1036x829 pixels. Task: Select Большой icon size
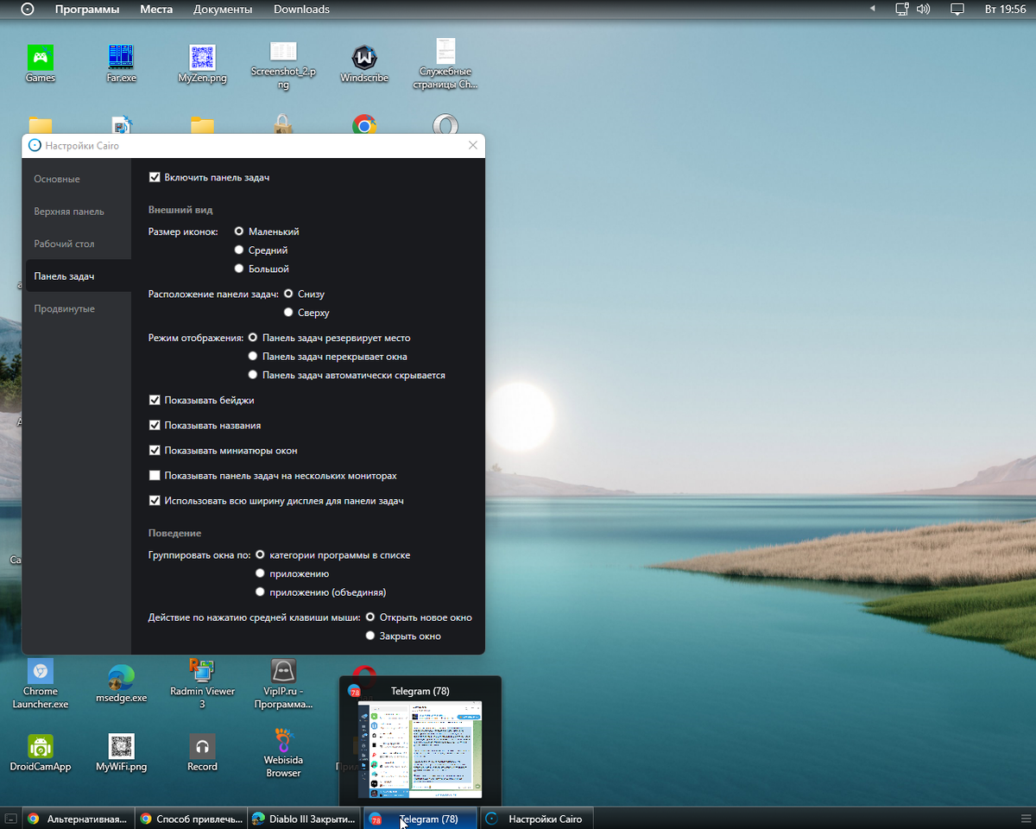239,269
